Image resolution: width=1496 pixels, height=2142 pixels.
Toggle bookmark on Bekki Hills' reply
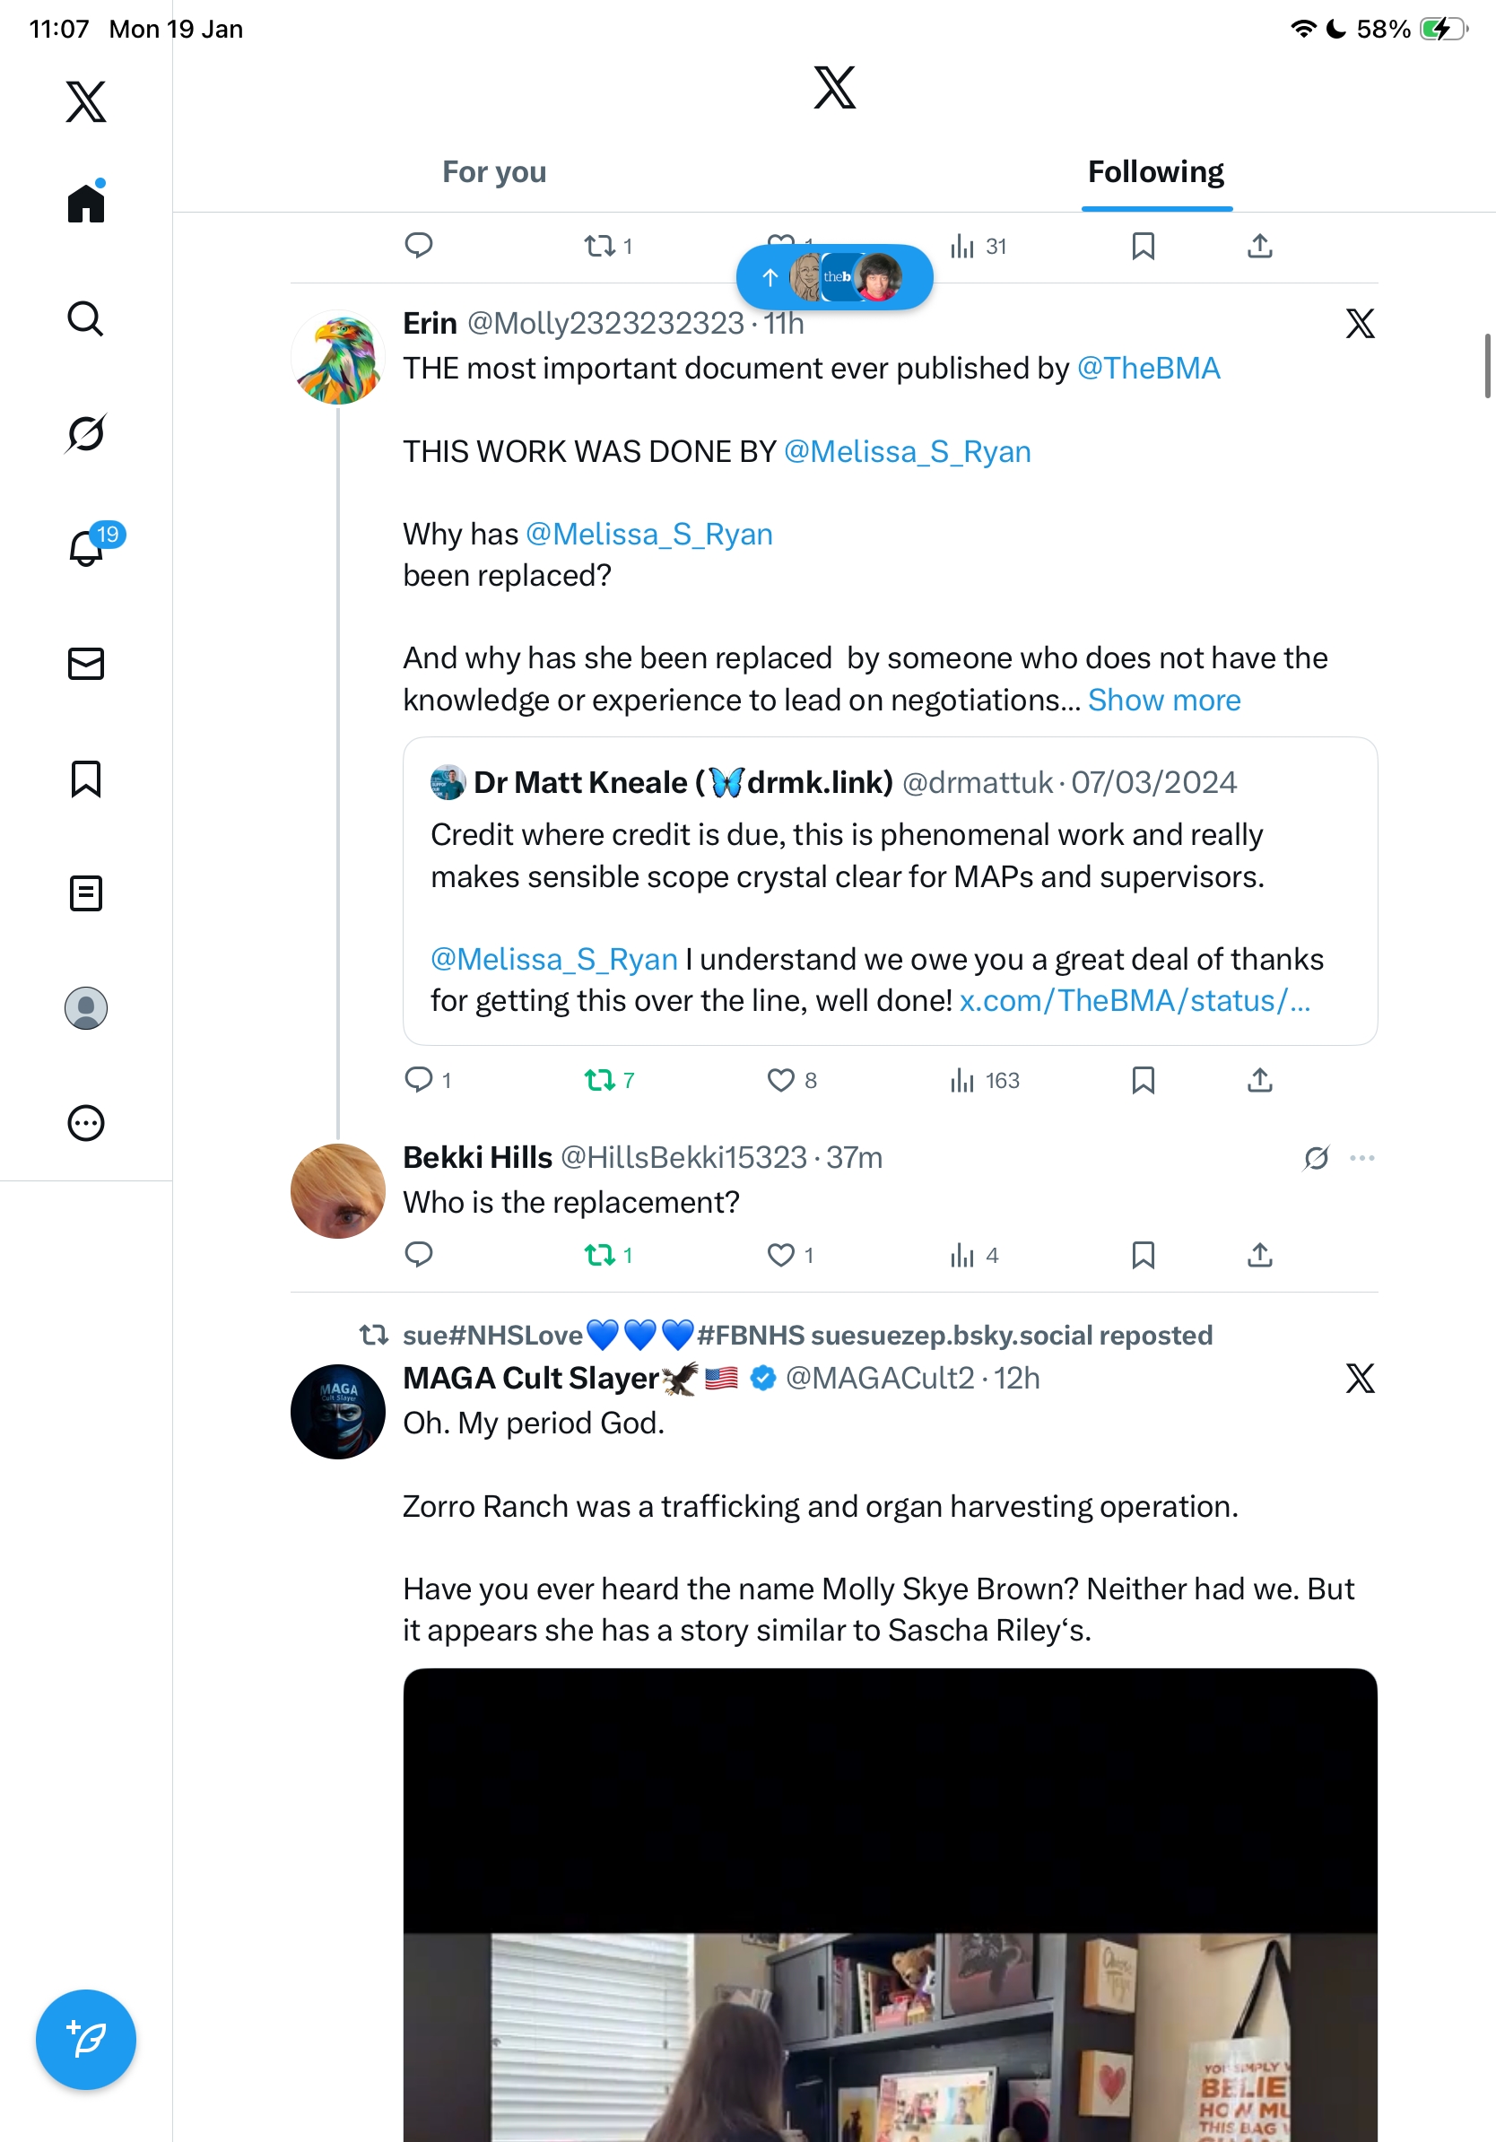click(x=1143, y=1255)
